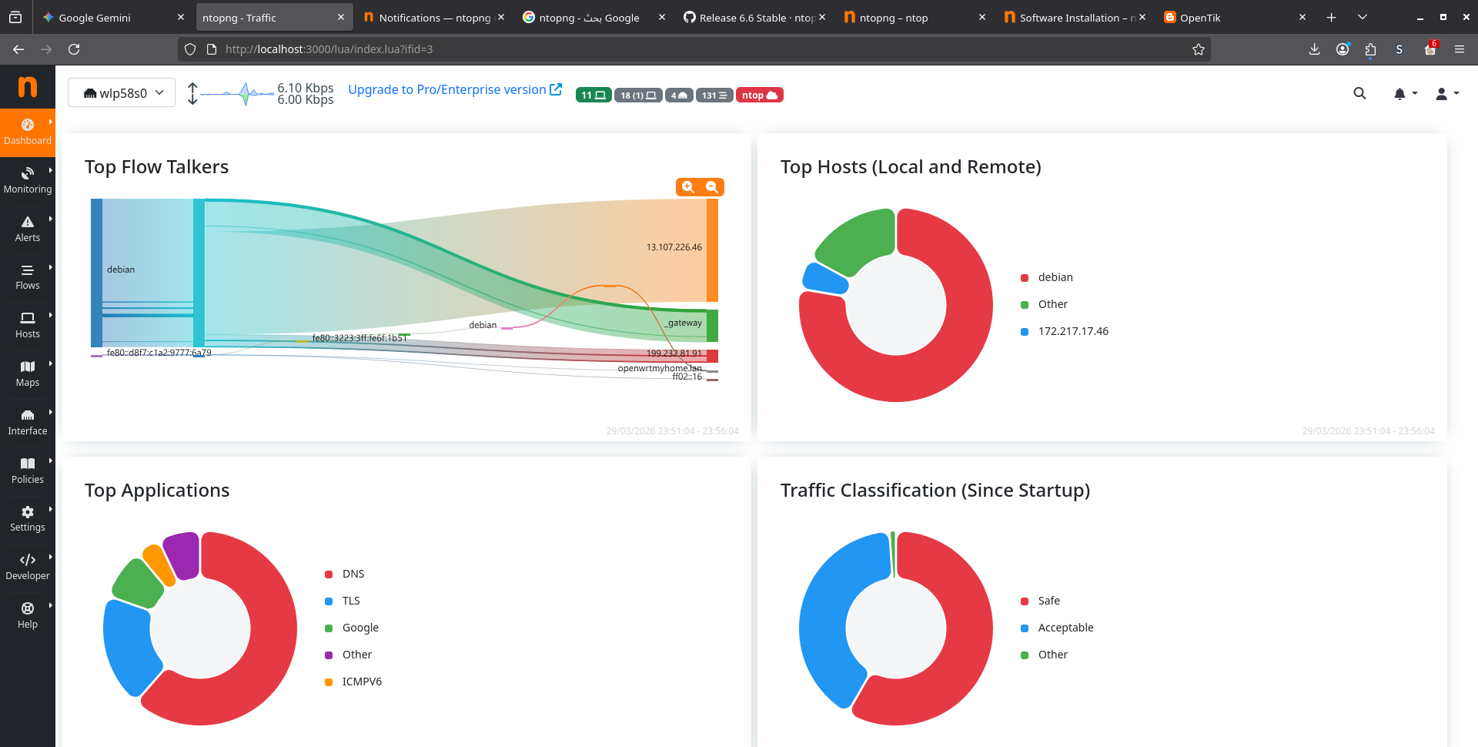Open the search magnifier icon

(x=1359, y=94)
